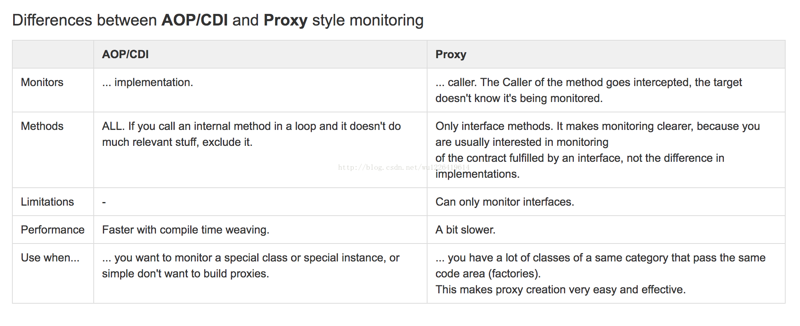Click the empty top-left table header cell
Screen dimensions: 800x326
pyautogui.click(x=53, y=54)
